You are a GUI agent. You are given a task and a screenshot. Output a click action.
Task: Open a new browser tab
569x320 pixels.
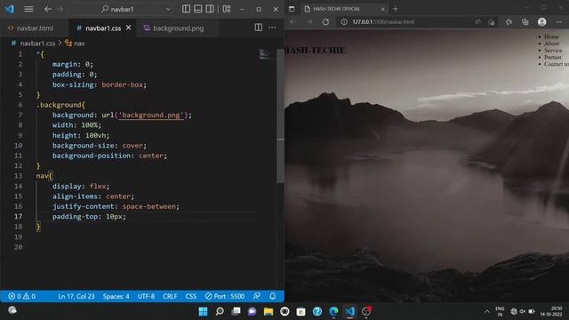(396, 9)
